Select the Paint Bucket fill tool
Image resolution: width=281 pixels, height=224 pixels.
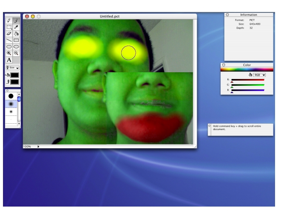[x=16, y=34]
